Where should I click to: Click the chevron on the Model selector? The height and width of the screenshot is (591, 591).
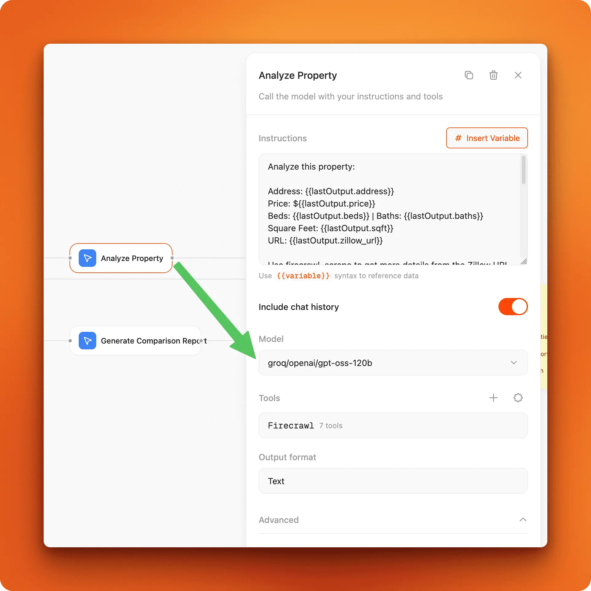(x=514, y=363)
